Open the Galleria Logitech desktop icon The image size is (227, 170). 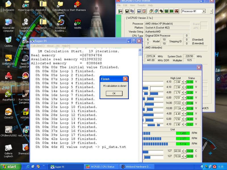(x=9, y=151)
